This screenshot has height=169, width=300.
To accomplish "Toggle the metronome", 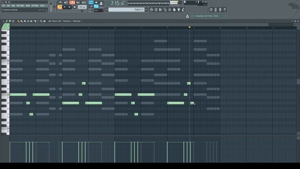I will point(60,2).
